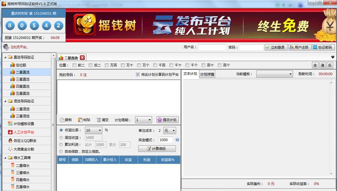
Task: Collapse 缩水工具箱 tree group
Action: (5, 158)
